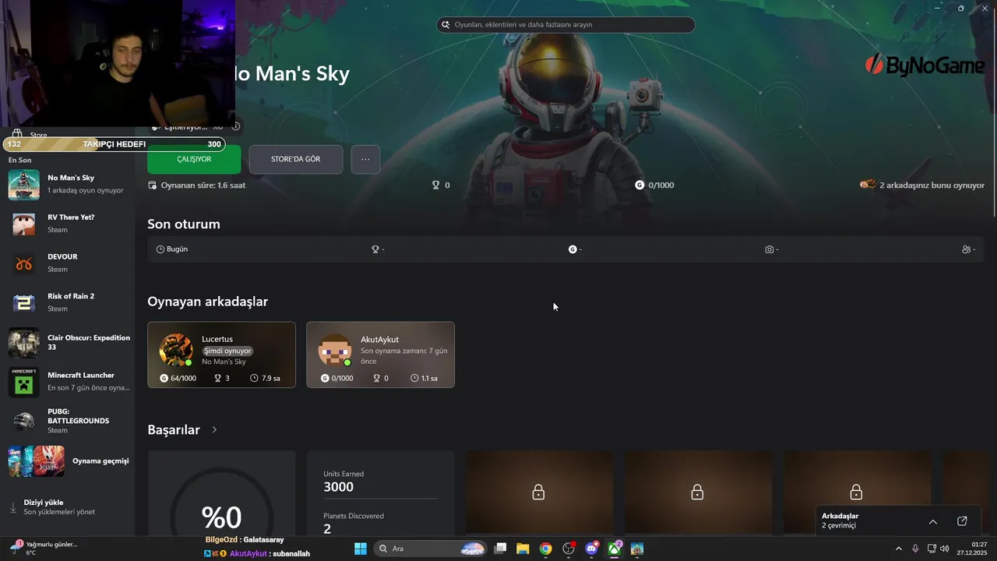Click third locked achievement card

(x=857, y=492)
